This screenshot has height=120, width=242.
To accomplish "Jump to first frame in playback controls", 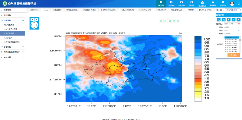I will [x=219, y=20].
